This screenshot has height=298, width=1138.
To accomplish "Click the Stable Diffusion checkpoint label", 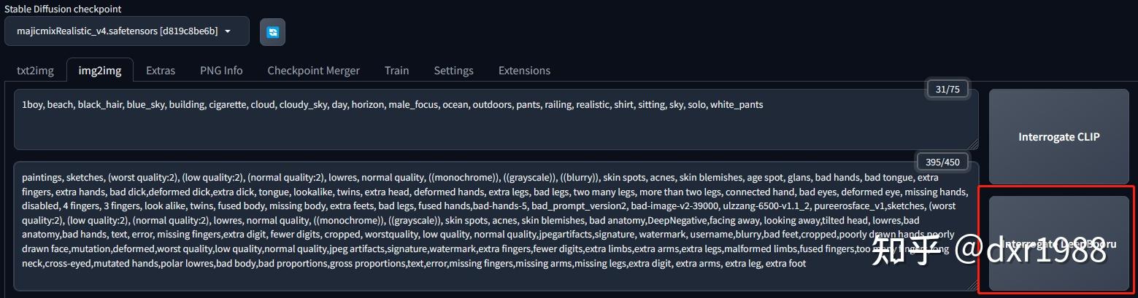I will click(x=63, y=9).
